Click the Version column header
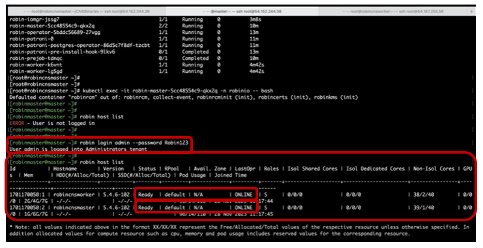Image resolution: width=483 pixels, height=248 pixels. point(113,169)
